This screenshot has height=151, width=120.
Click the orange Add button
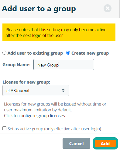pyautogui.click(x=105, y=143)
